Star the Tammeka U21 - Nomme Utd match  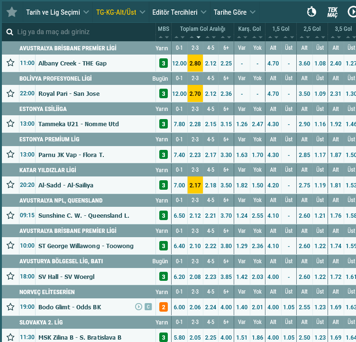coord(10,124)
